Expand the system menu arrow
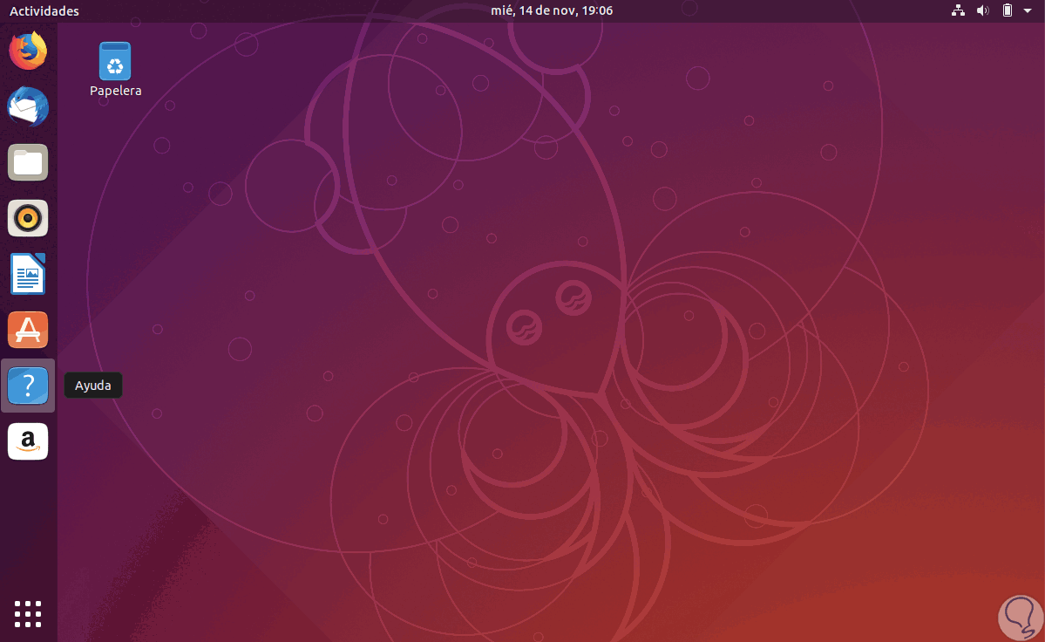The width and height of the screenshot is (1045, 642). pyautogui.click(x=1028, y=10)
